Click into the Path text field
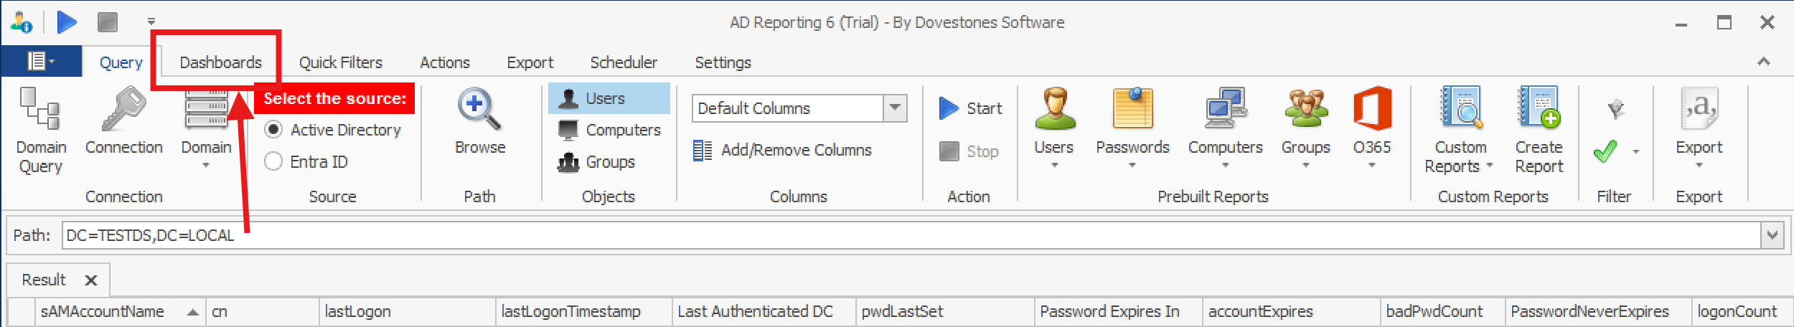The image size is (1794, 327). [x=861, y=235]
